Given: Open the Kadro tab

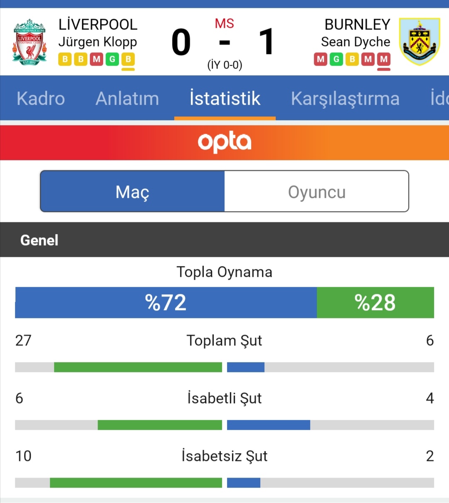Looking at the screenshot, I should [x=41, y=99].
